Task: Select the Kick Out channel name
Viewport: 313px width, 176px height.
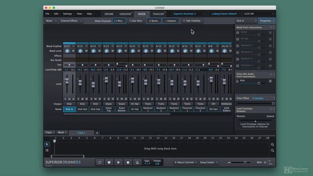Action: (83, 110)
